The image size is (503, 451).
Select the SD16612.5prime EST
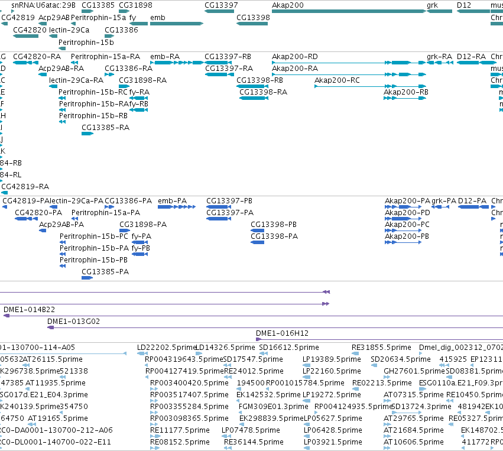tap(264, 353)
